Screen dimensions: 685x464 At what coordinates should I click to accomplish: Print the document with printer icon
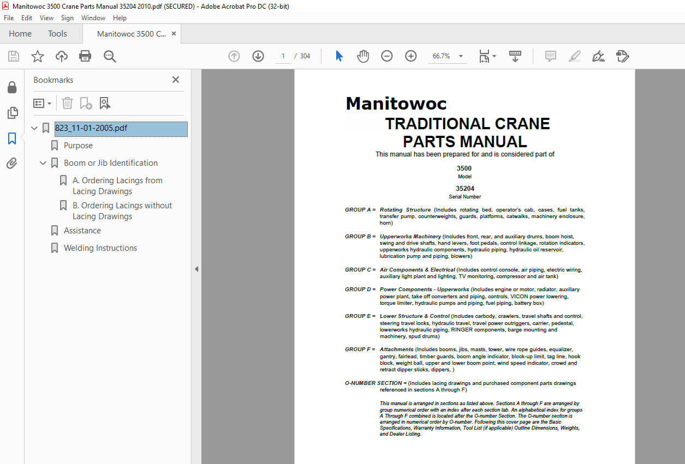[85, 56]
